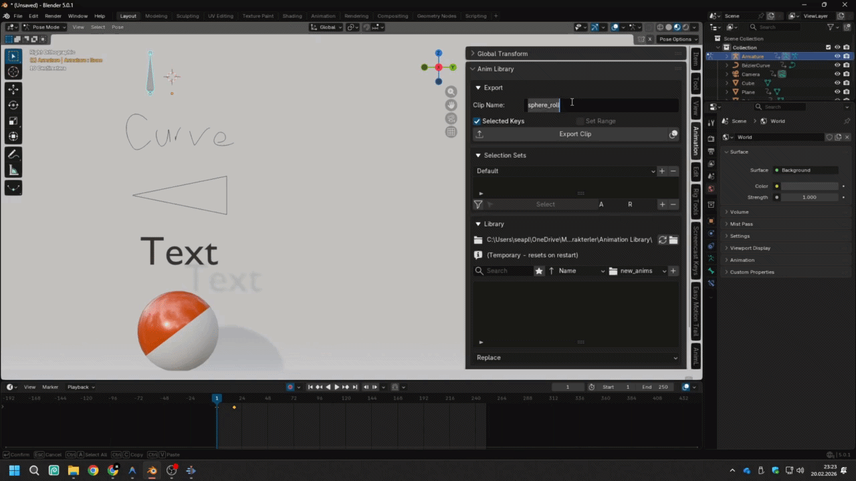Uncheck the Selected Keys checkbox
The image size is (856, 481).
coord(477,121)
